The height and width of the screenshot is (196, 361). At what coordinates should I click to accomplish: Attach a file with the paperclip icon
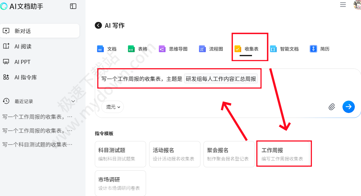pos(332,107)
